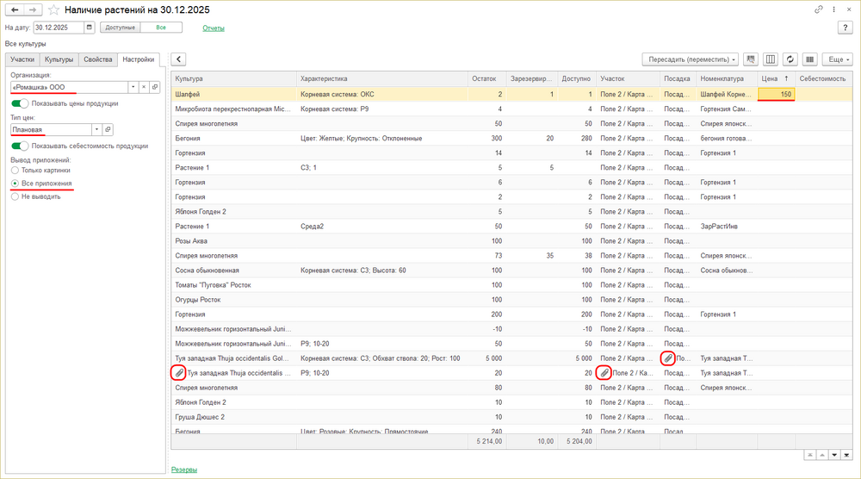
Task: Add this page to favorites star
Action: click(54, 10)
